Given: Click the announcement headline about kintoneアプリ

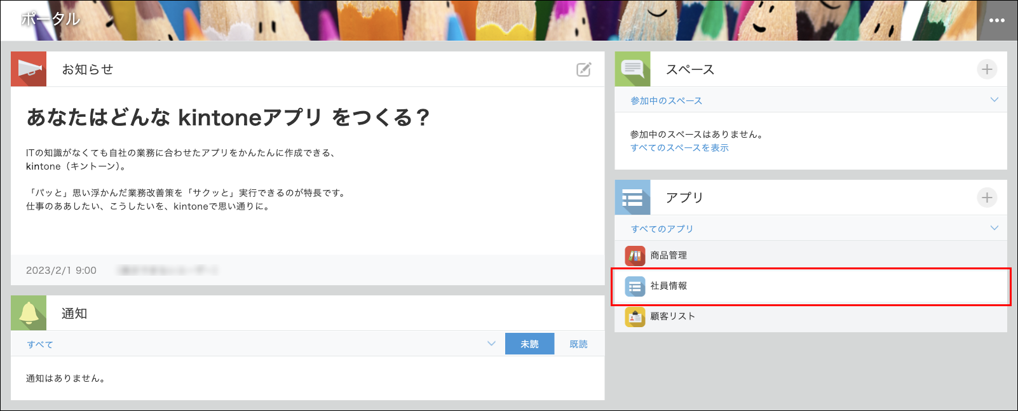Looking at the screenshot, I should click(228, 117).
